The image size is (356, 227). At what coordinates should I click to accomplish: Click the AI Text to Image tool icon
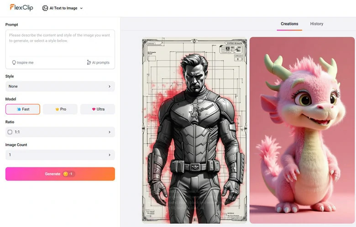(45, 8)
